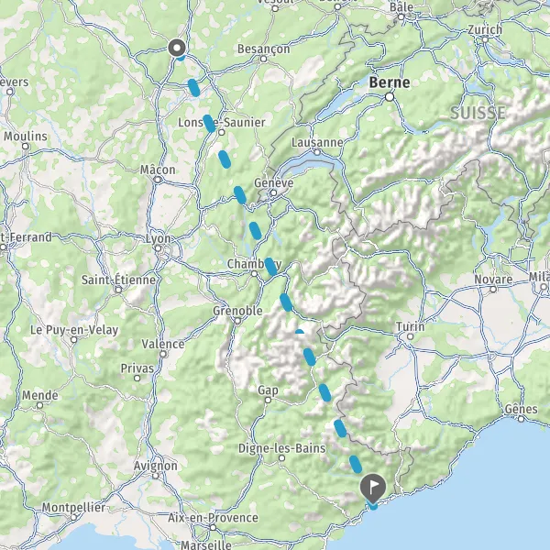Viewport: 550px width, 550px height.
Task: Select the Avignon city label
Action: coord(156,466)
